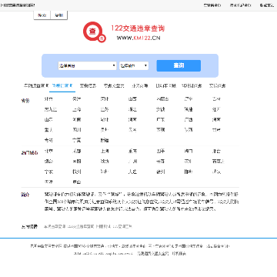This screenshot has width=277, height=277.
Task: Open 杭州 in the hot cities list
Action: coord(76,172)
